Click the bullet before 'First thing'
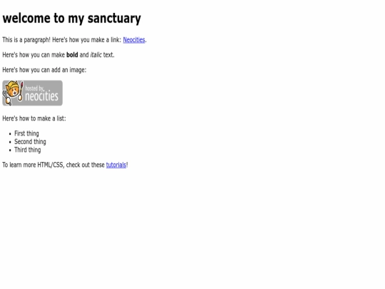Viewport: 385px width, 289px height. tap(10, 134)
